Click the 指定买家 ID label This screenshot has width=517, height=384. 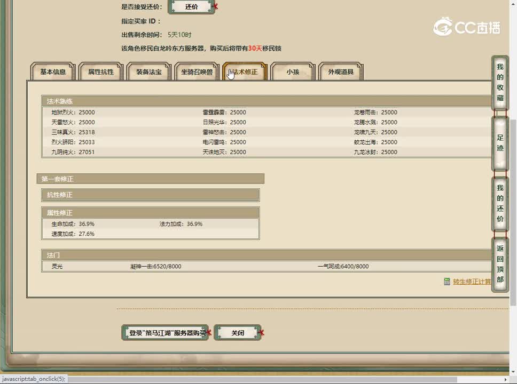[141, 21]
